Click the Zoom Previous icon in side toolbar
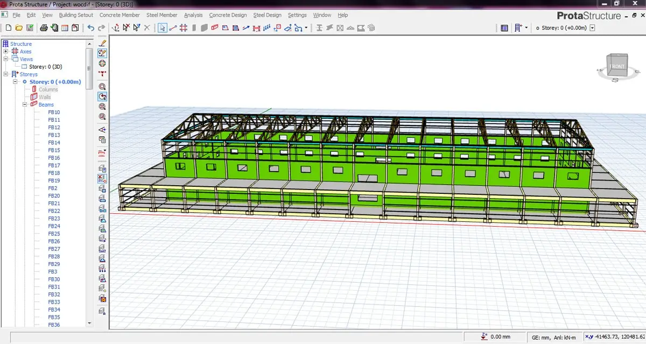Viewport: 646px width, 344px height. coord(102,96)
